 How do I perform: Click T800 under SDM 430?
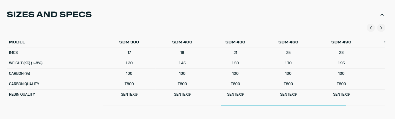click(235, 84)
